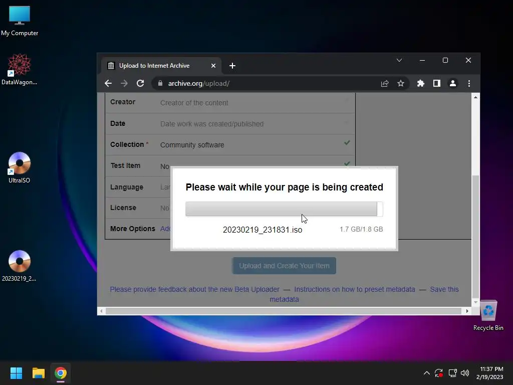
Task: Open File Explorer from taskbar
Action: 38,373
